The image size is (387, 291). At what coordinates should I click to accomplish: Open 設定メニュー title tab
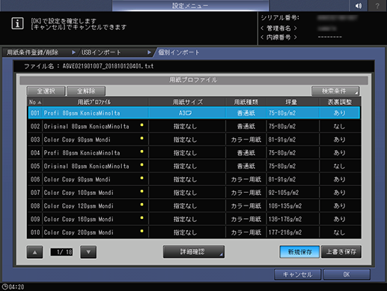190,5
